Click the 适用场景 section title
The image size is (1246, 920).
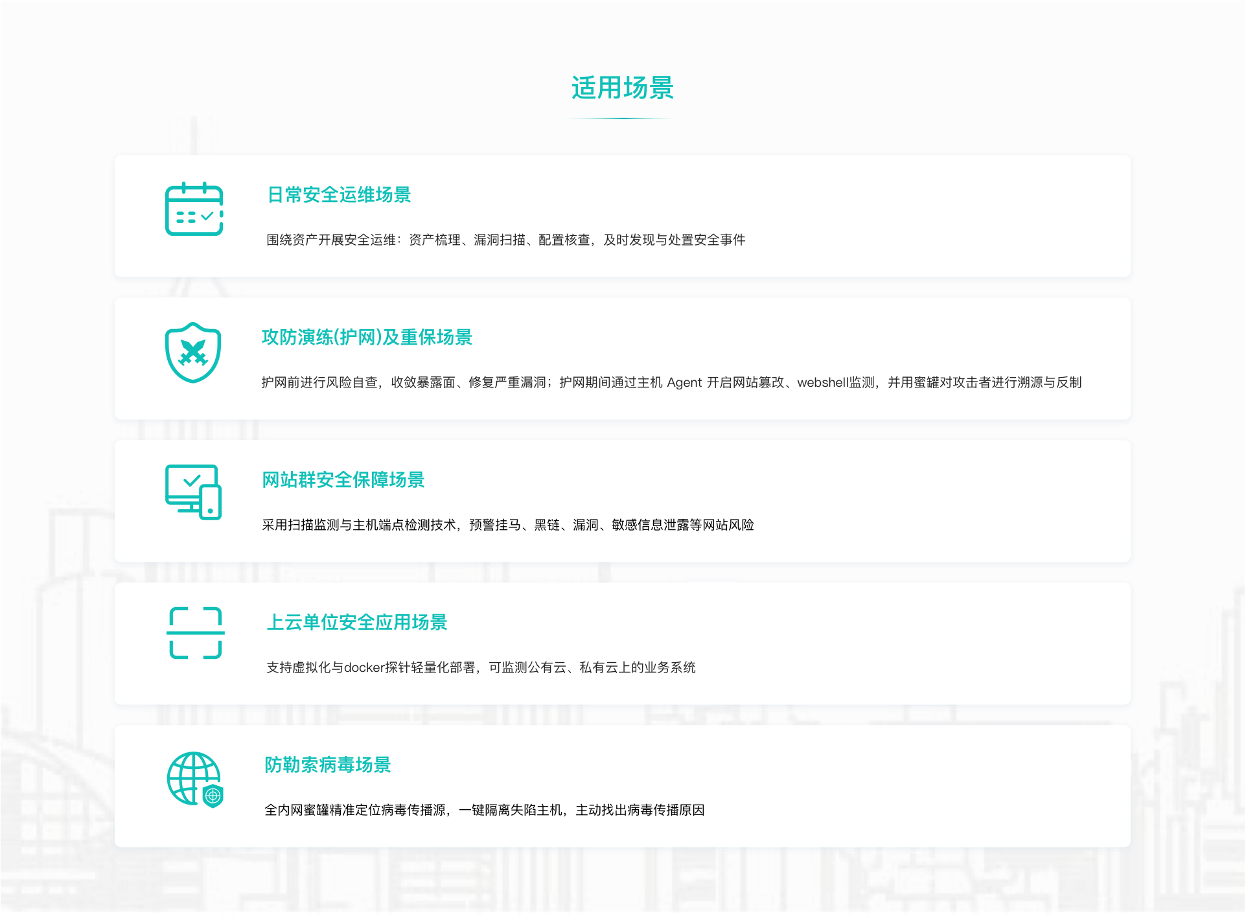pyautogui.click(x=622, y=88)
